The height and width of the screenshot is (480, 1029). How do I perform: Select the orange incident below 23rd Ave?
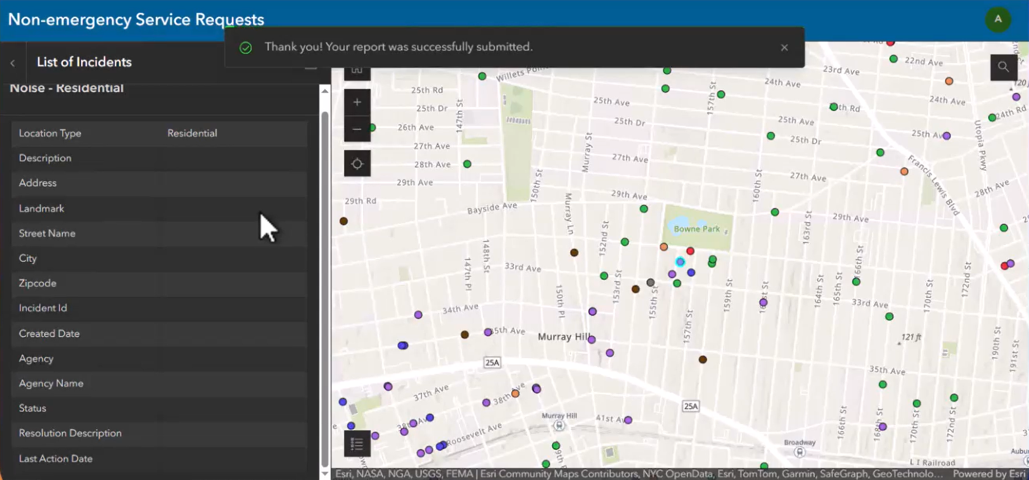pyautogui.click(x=949, y=81)
